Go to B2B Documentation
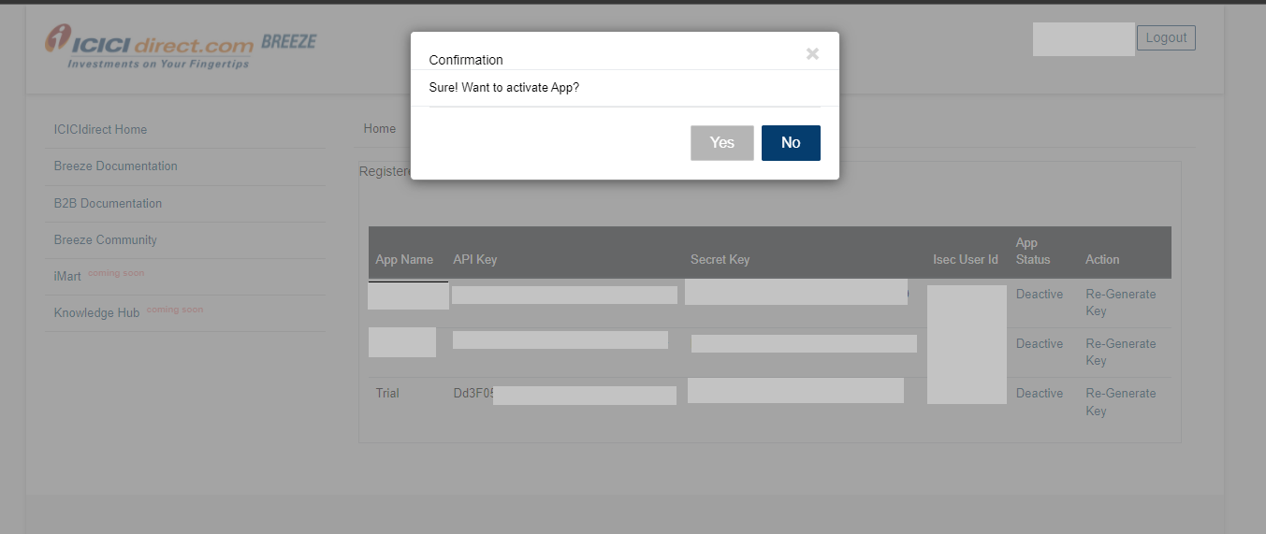This screenshot has height=534, width=1266. coord(108,203)
